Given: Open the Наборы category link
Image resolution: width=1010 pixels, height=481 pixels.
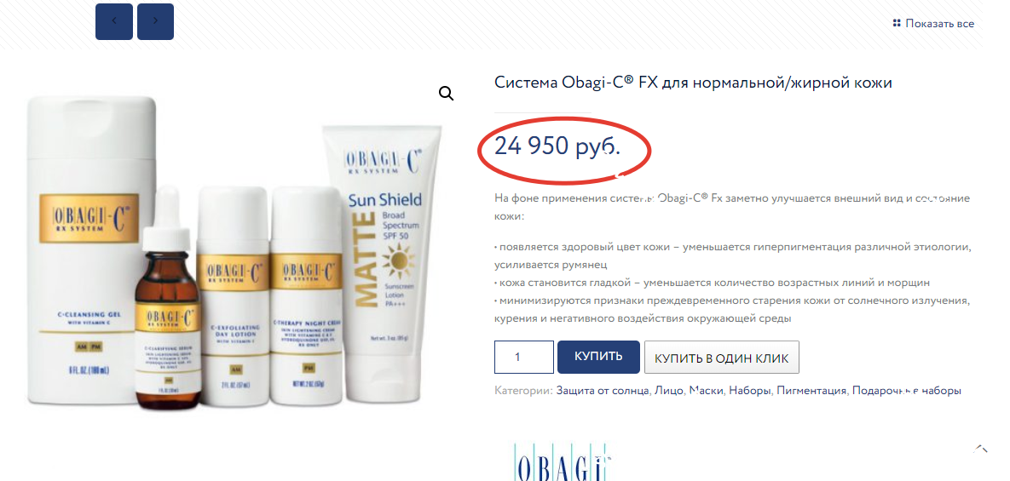Looking at the screenshot, I should (750, 390).
